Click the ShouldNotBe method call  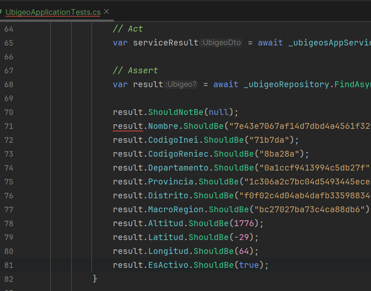click(x=176, y=112)
